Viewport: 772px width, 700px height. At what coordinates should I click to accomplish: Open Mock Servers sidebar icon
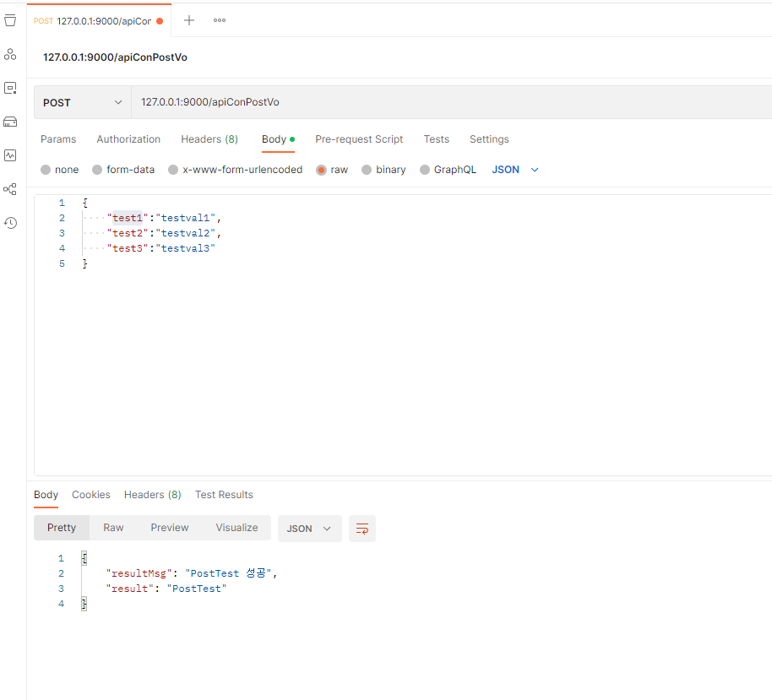10,122
